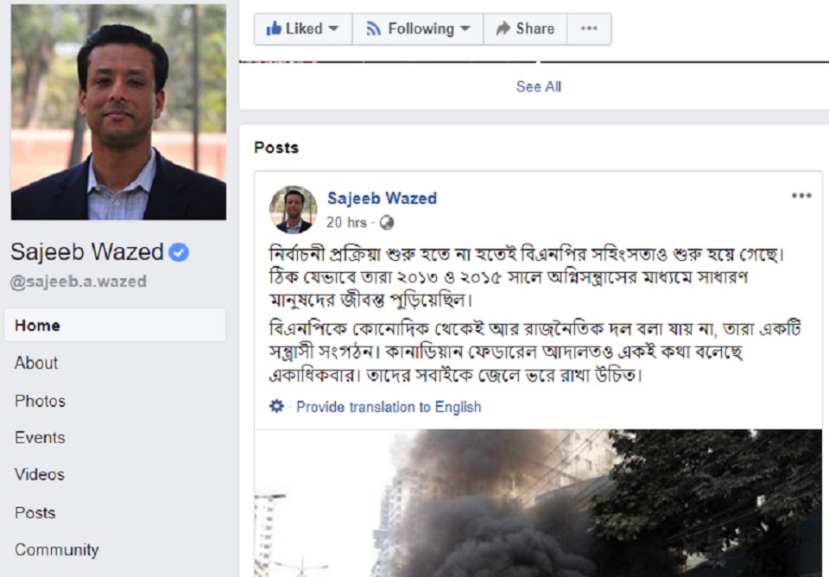
Task: Click the See All link
Action: [x=537, y=86]
